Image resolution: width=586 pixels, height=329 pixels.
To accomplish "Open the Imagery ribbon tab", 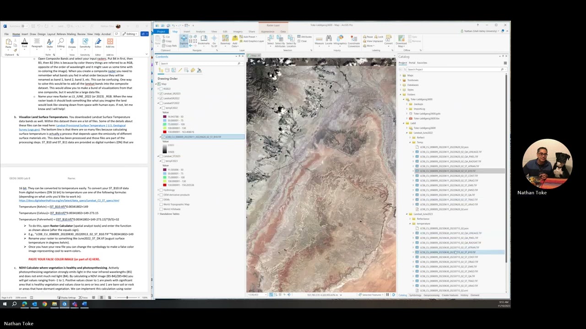I will coord(238,32).
